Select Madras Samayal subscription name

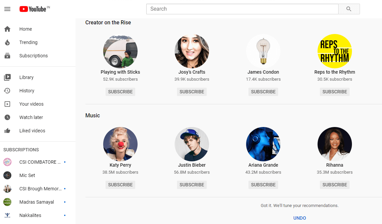click(36, 202)
